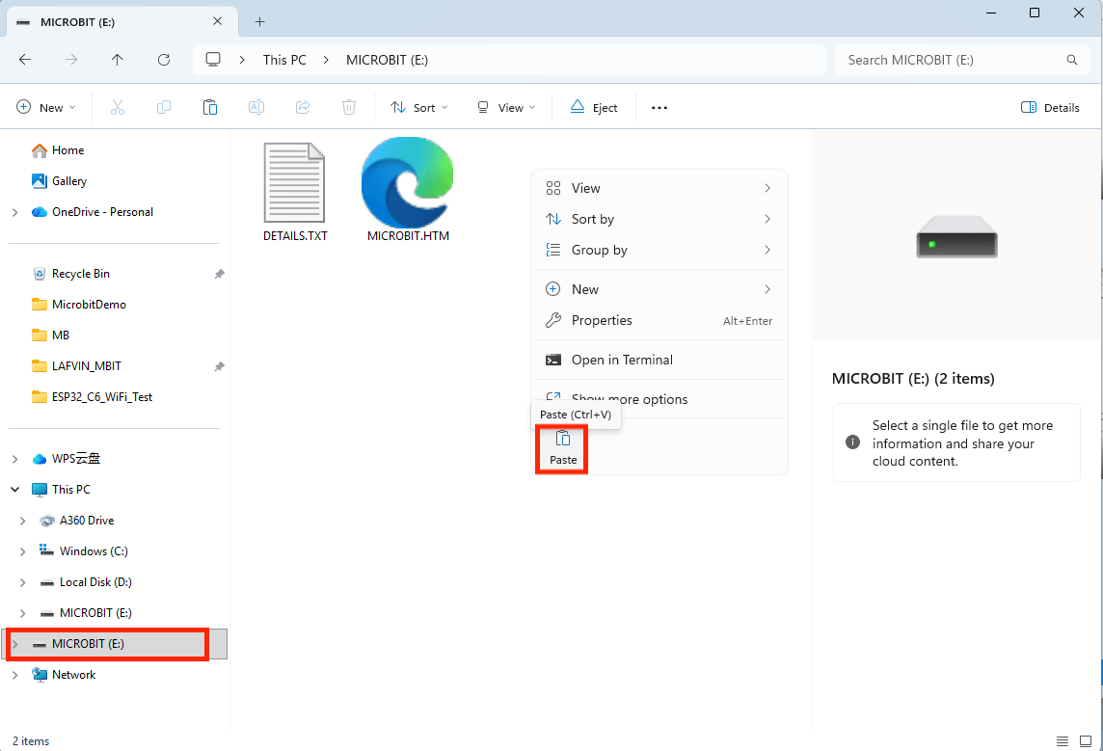Switch to details list view icon
1103x751 pixels.
(1063, 741)
